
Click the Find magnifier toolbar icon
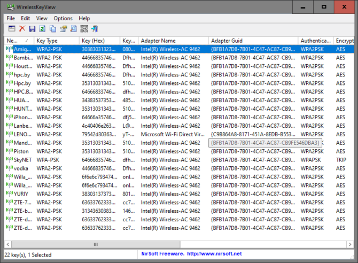click(74, 28)
